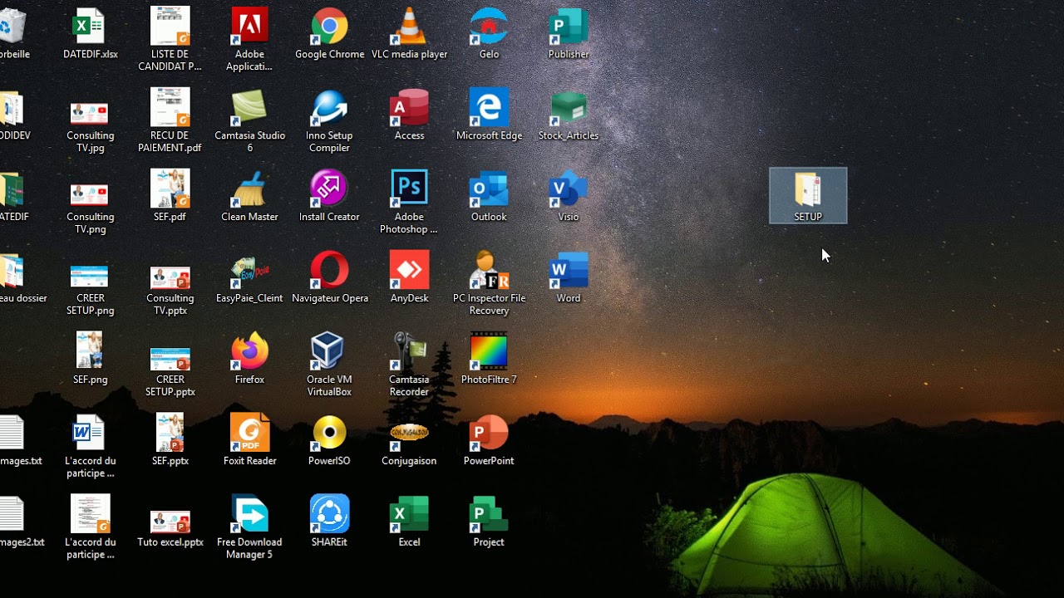Select the Stock_Articles file icon
Image resolution: width=1064 pixels, height=598 pixels.
click(569, 108)
